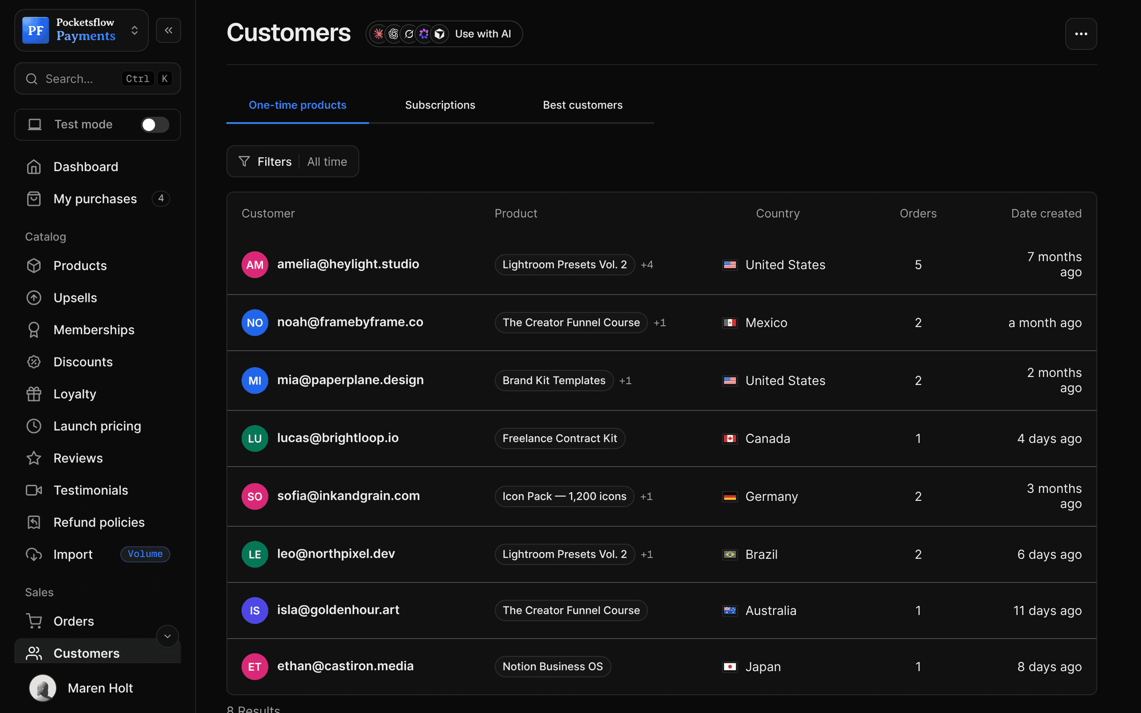The height and width of the screenshot is (713, 1141).
Task: Toggle the Test mode switch
Action: pos(154,125)
